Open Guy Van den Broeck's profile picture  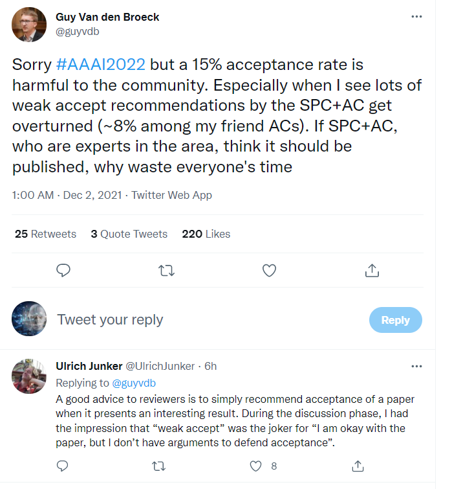tap(30, 25)
